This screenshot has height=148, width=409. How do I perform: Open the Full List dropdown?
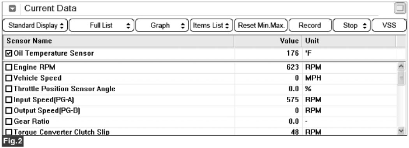[102, 26]
